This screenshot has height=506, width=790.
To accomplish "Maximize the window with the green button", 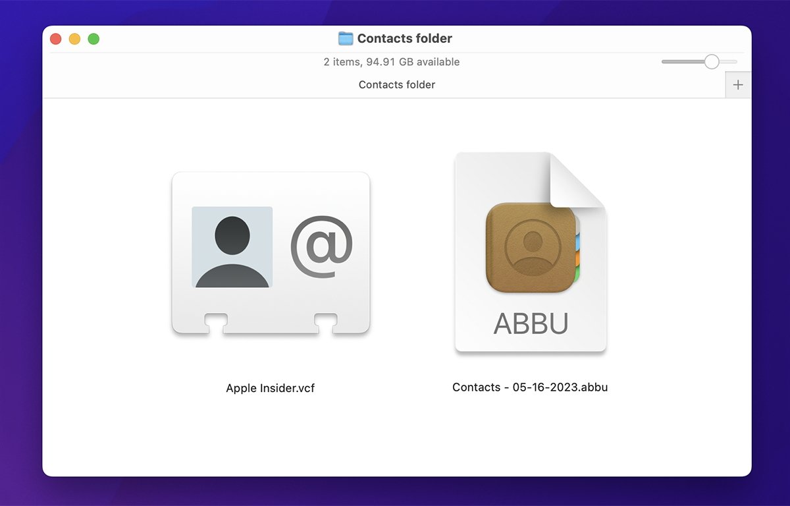I will pos(94,39).
